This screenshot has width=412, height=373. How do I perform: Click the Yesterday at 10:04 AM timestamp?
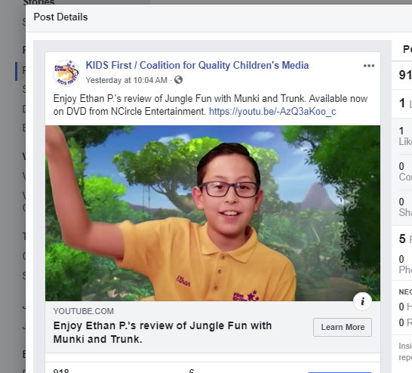tap(126, 80)
